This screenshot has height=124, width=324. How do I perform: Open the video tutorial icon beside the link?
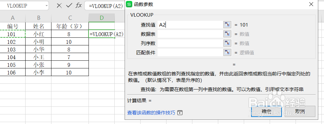coord(180,112)
